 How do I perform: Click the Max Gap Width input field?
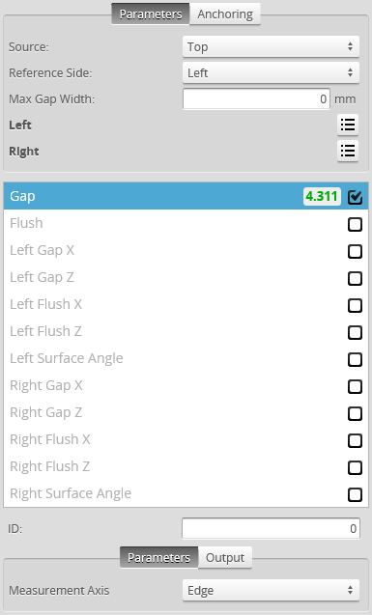[256, 98]
